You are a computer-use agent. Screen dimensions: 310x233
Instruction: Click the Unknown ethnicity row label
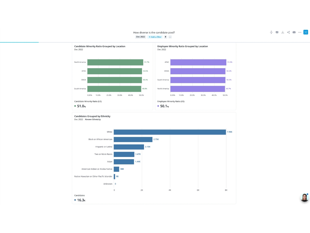(x=108, y=184)
